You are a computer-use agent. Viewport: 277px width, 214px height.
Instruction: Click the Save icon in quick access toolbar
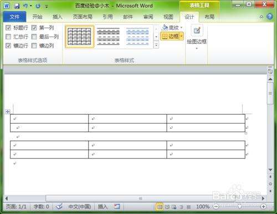tap(17, 6)
